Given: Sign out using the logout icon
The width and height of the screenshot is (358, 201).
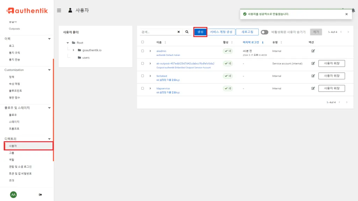Looking at the screenshot, I should (x=41, y=194).
